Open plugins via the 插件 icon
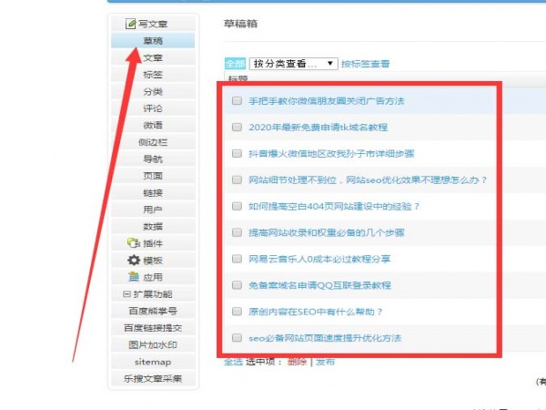 (x=133, y=243)
